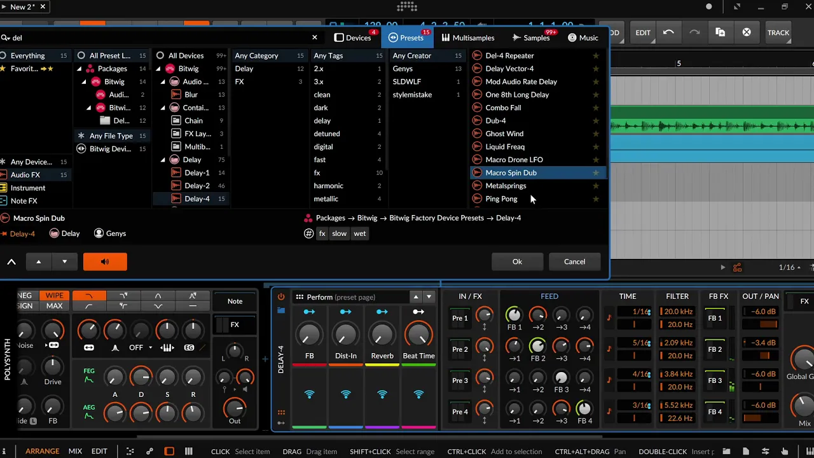Adjust the FB macro knob
Screen dimensions: 814x458
309,334
